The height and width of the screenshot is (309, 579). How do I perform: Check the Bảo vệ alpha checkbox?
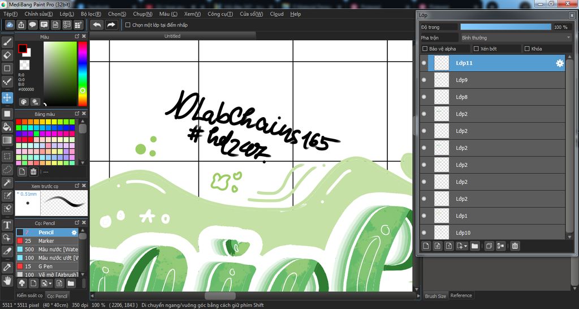point(425,49)
